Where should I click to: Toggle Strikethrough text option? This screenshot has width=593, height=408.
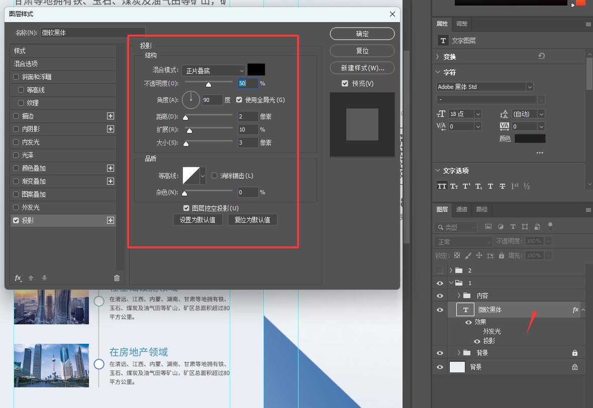coord(502,186)
